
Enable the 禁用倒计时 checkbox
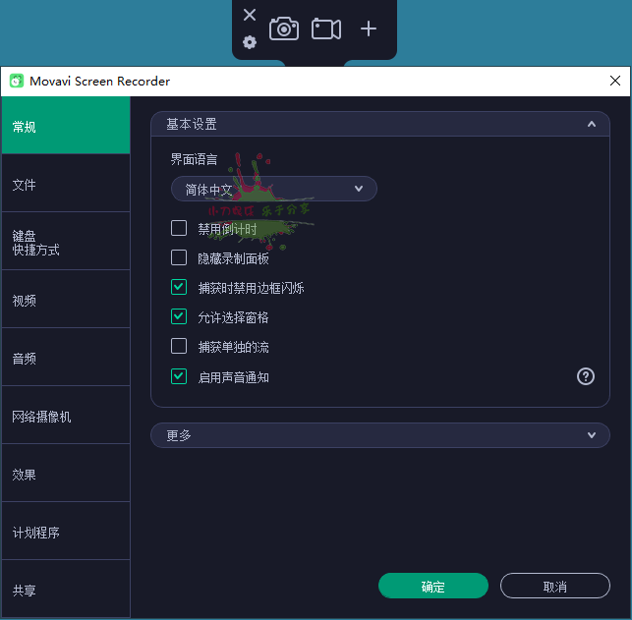coord(179,228)
